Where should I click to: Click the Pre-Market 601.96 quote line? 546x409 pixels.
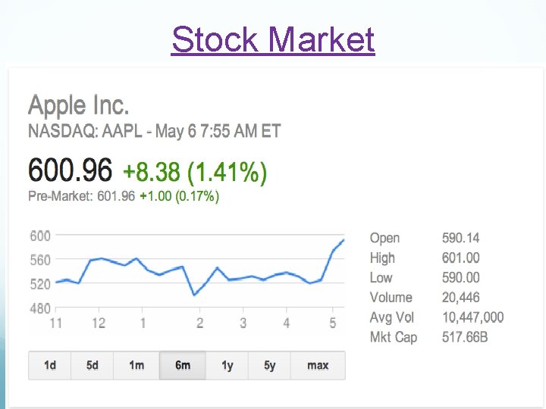click(124, 196)
